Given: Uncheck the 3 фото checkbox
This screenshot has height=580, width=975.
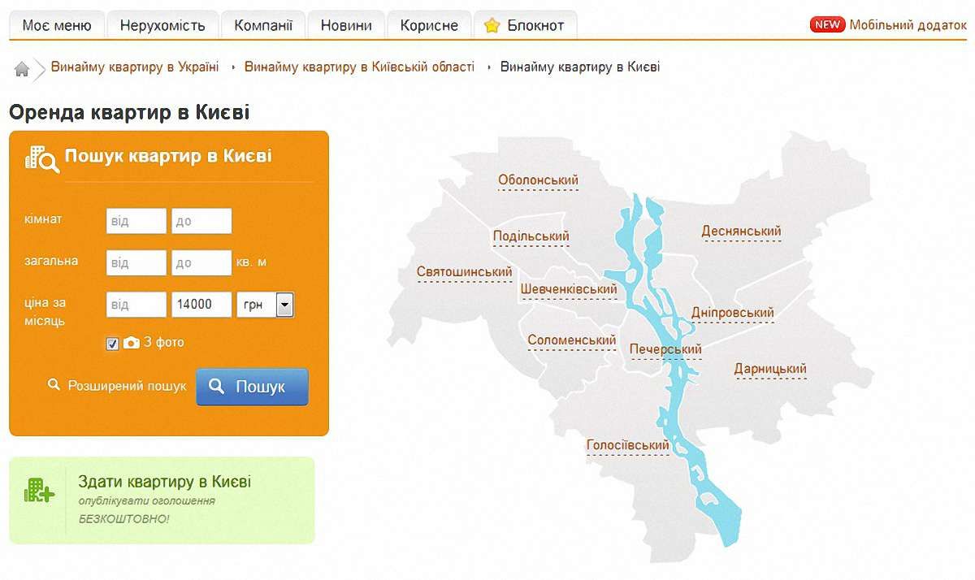Looking at the screenshot, I should 113,344.
